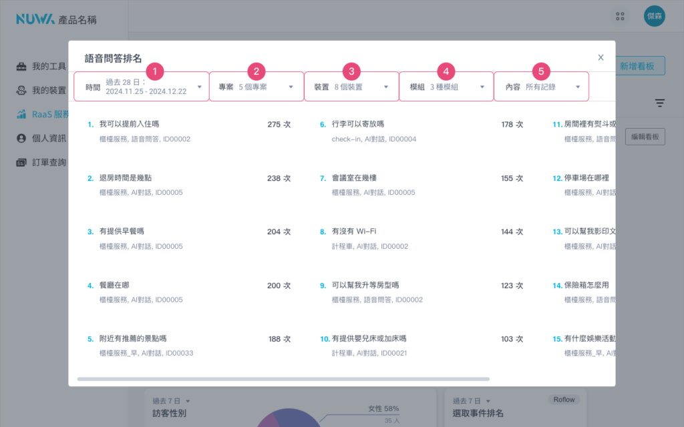This screenshot has width=684, height=427.
Task: Open the 時間 date range dropdown
Action: tap(142, 87)
